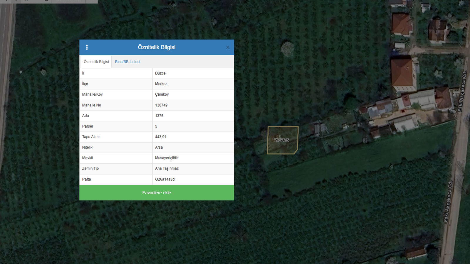Click the Pafta row label
The image size is (470, 264).
point(86,179)
